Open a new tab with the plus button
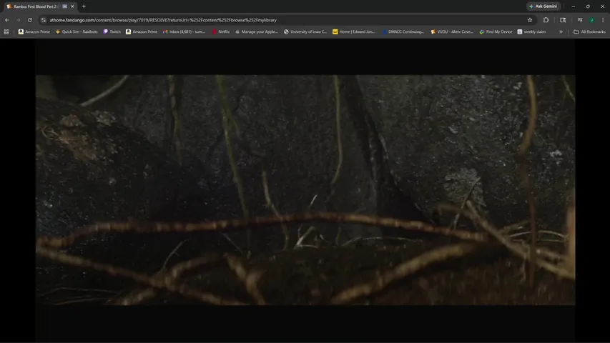Image resolution: width=610 pixels, height=343 pixels. pyautogui.click(x=84, y=6)
